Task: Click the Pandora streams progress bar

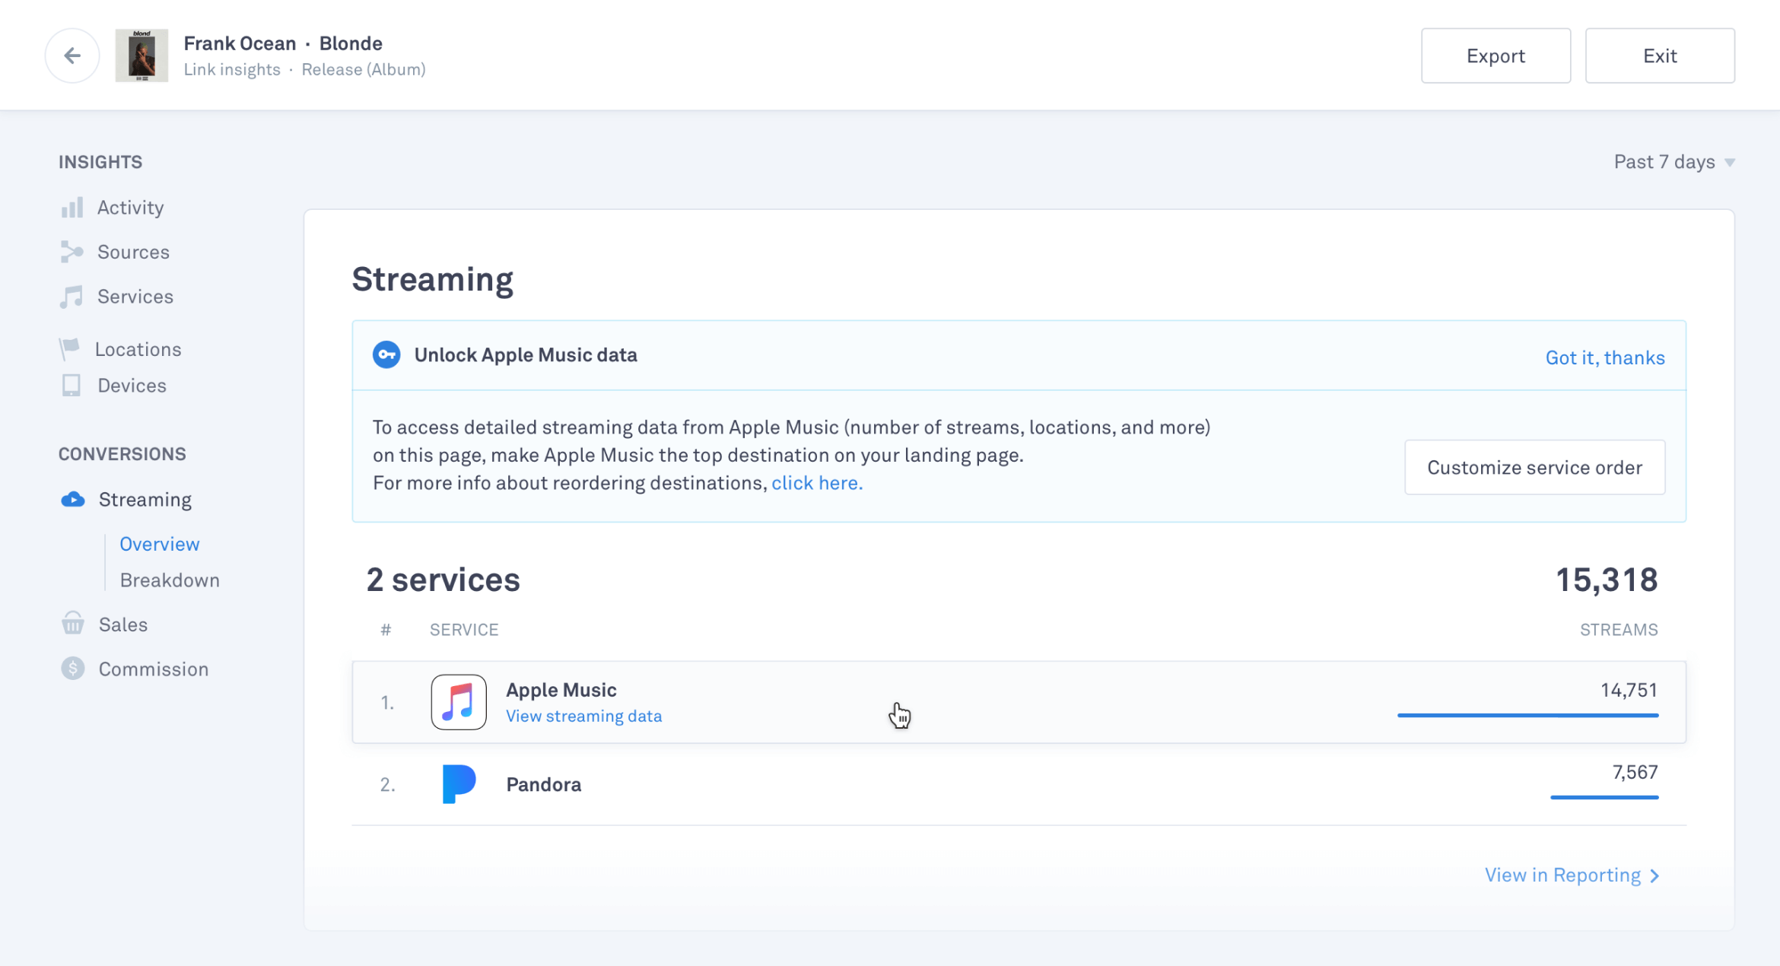Action: click(x=1604, y=797)
